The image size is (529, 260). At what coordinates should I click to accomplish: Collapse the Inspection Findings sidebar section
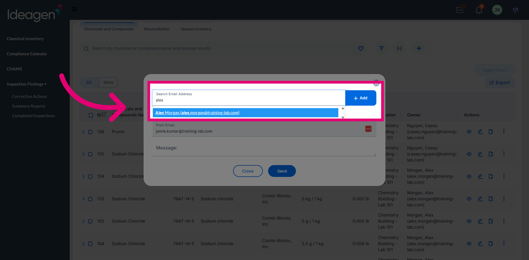pyautogui.click(x=27, y=84)
